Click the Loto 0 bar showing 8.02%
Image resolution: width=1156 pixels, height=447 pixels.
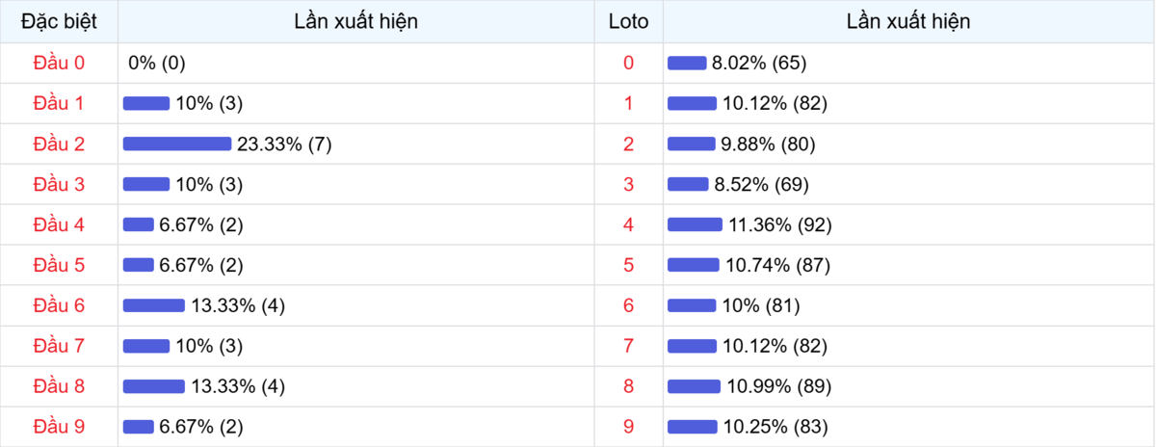point(687,63)
